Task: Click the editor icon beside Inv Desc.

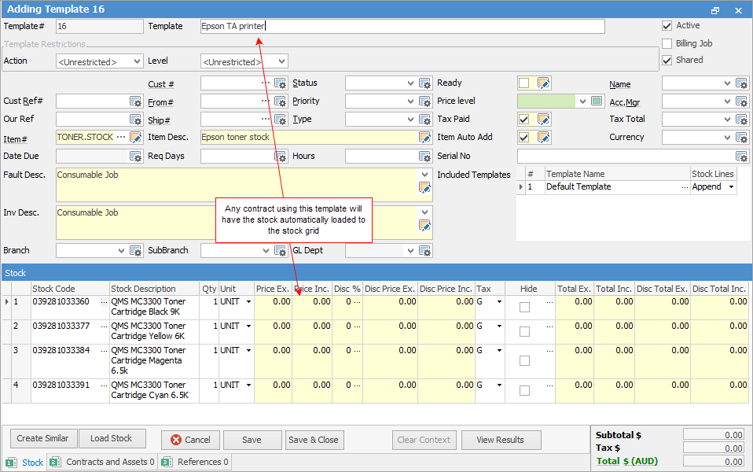Action: pos(425,226)
